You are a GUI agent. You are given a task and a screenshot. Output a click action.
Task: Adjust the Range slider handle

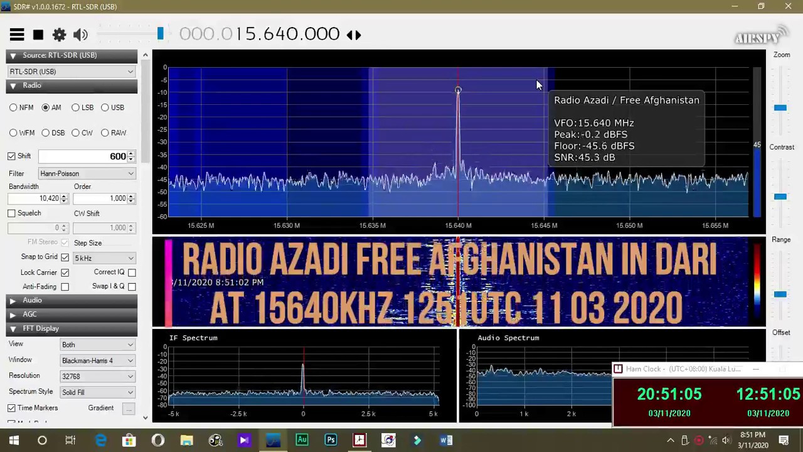pyautogui.click(x=780, y=294)
